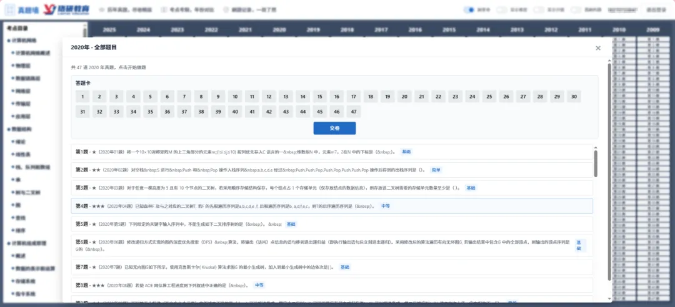The width and height of the screenshot is (675, 307).
Task: Open 第4题 about 森林F遍历序列
Action: click(x=332, y=206)
